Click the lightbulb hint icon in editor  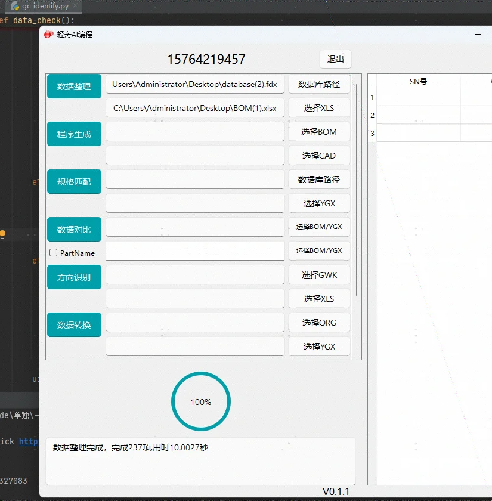click(x=2, y=234)
